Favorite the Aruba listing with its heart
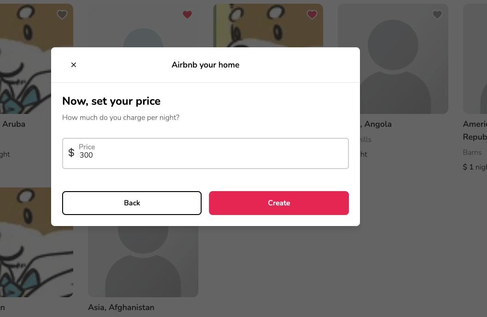 62,15
